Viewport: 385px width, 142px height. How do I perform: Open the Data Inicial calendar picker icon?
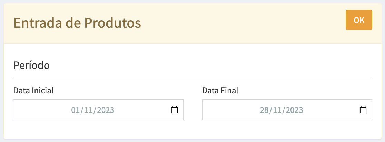point(175,110)
